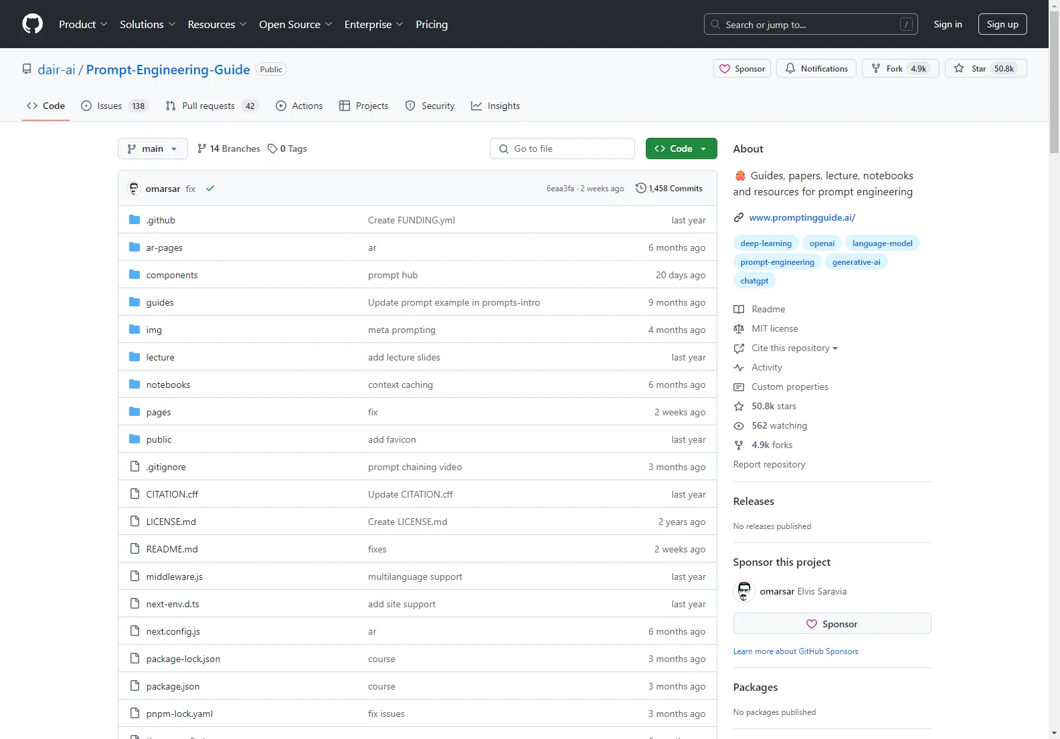Switch to the Issues tab

114,106
